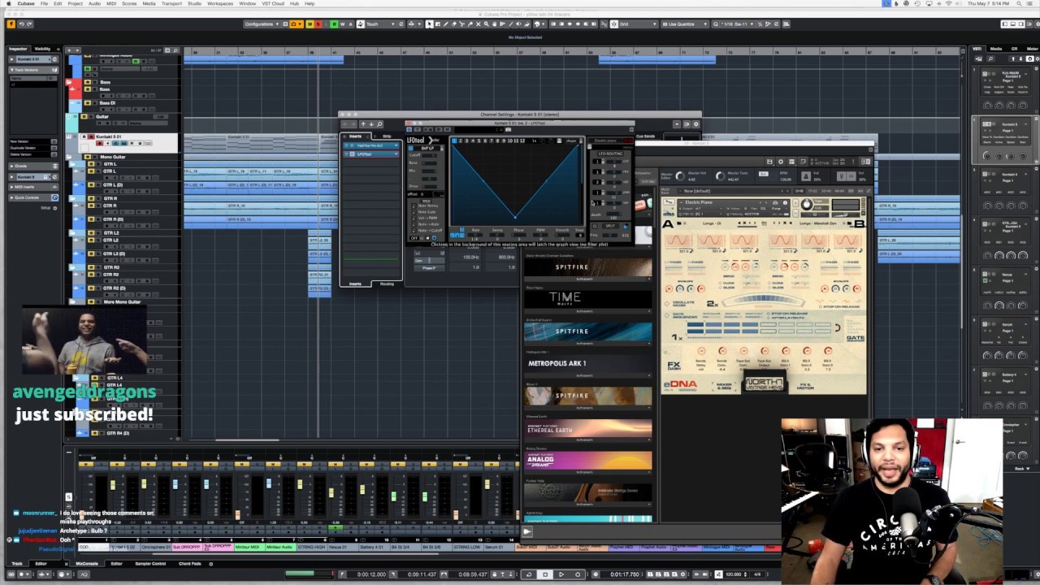Image resolution: width=1040 pixels, height=585 pixels.
Task: Click the Stop button in transport bar
Action: click(544, 574)
